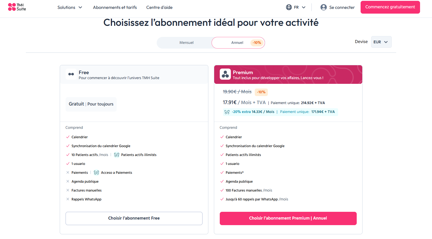
Task: Click Commencez gratuitement button
Action: (x=390, y=7)
